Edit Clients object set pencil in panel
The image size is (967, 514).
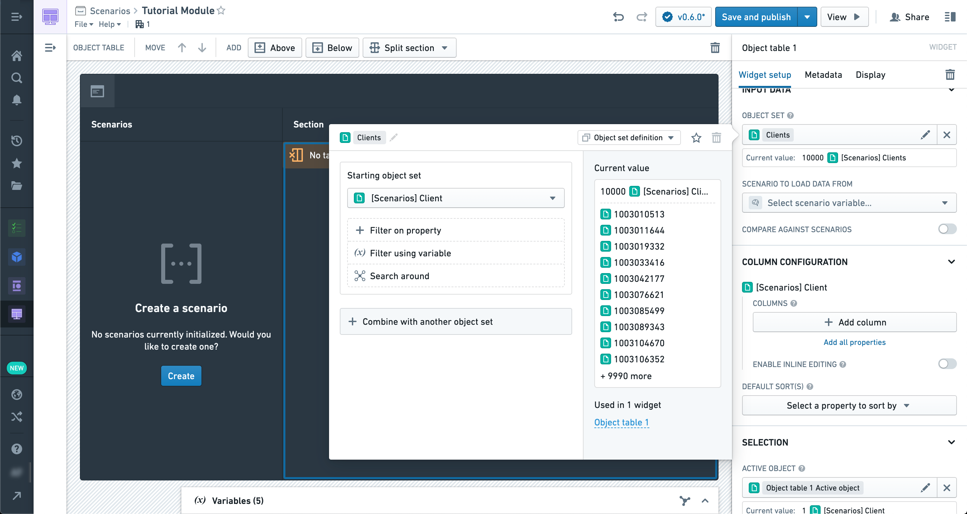click(x=925, y=135)
